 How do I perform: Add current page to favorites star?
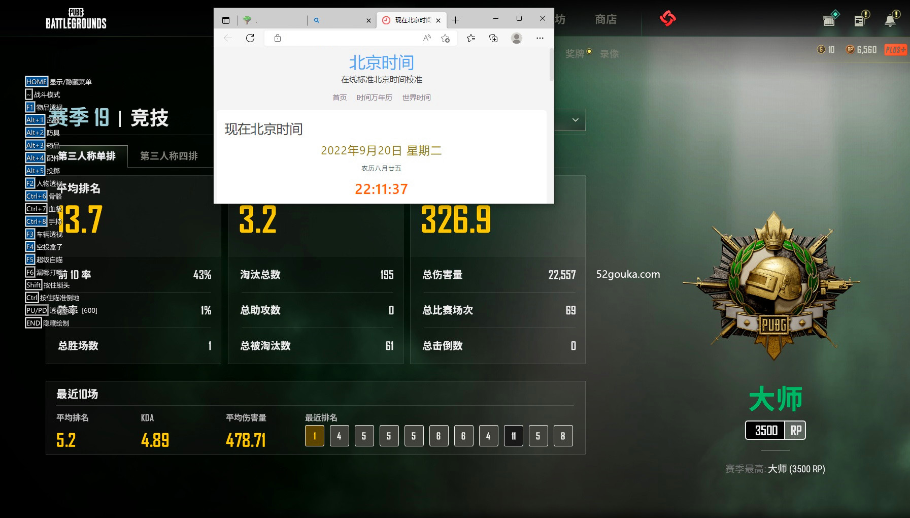click(x=446, y=38)
